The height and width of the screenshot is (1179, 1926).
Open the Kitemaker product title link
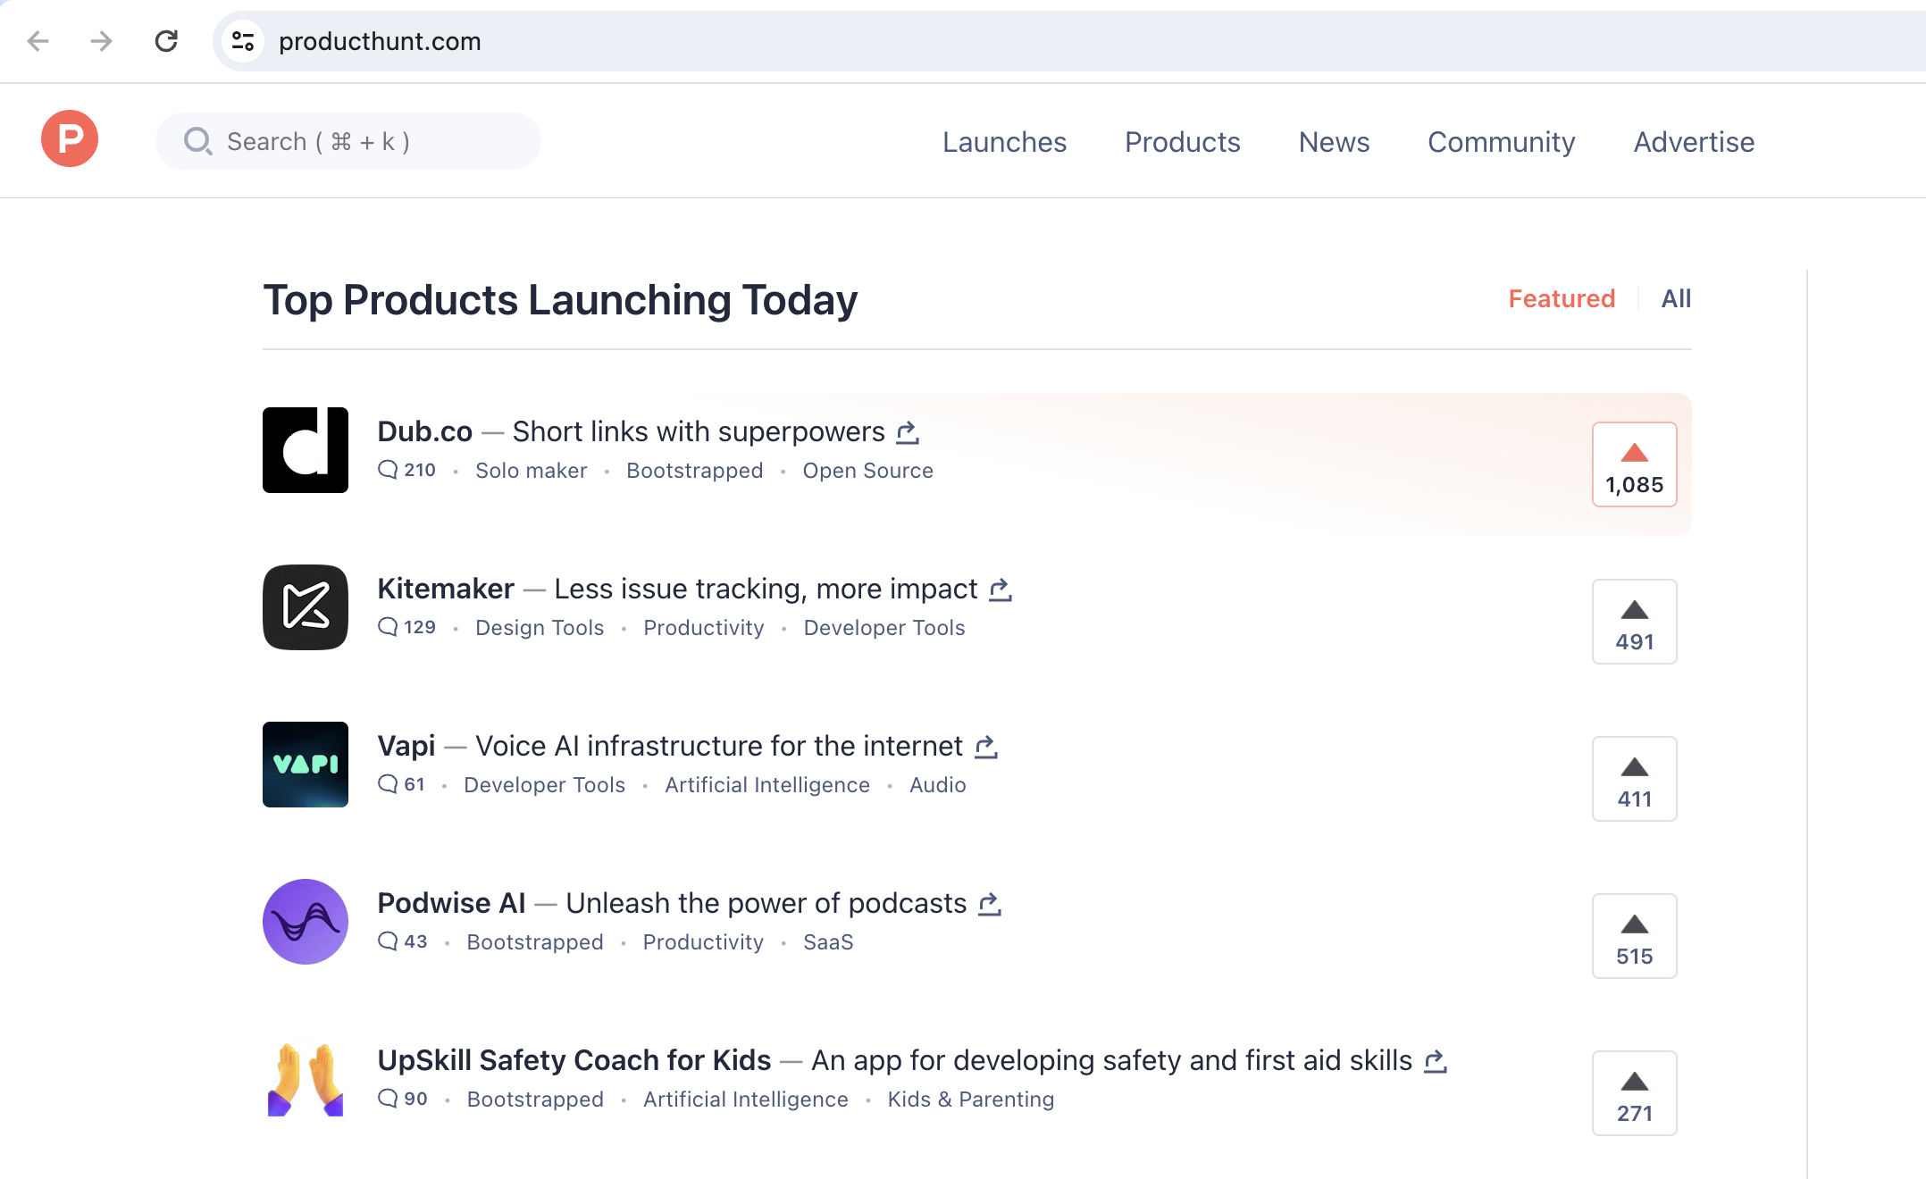[446, 589]
